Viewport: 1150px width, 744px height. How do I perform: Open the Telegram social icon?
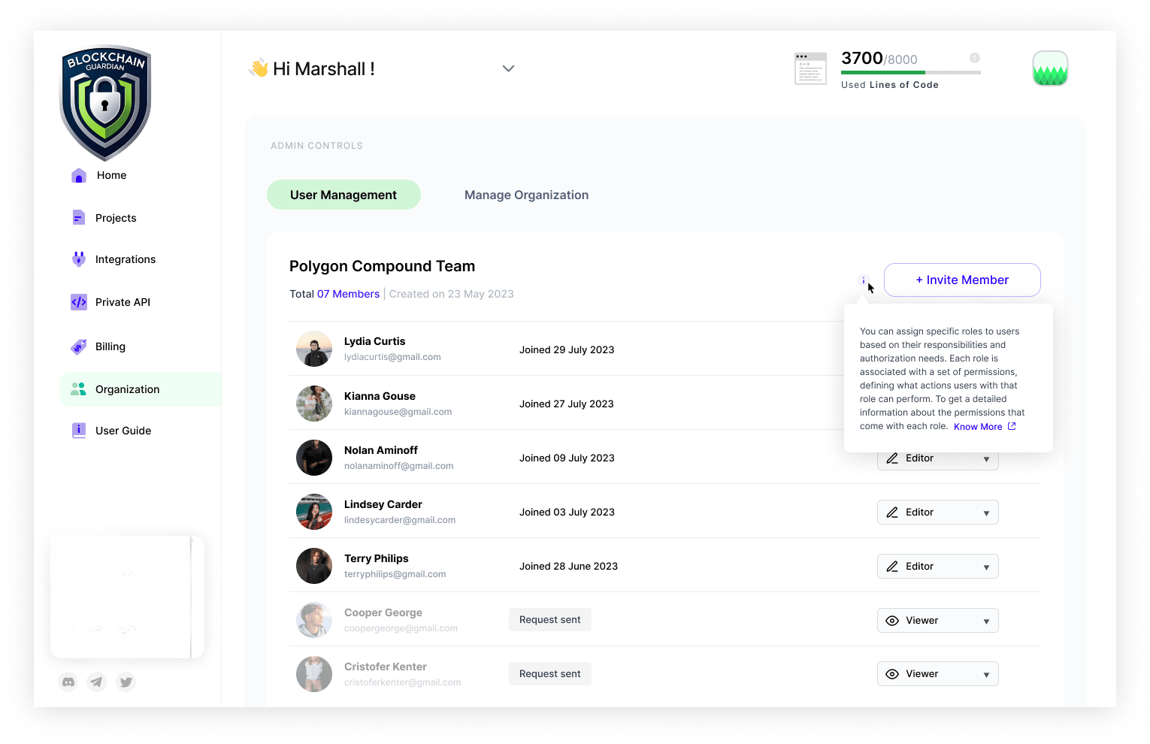pos(96,682)
